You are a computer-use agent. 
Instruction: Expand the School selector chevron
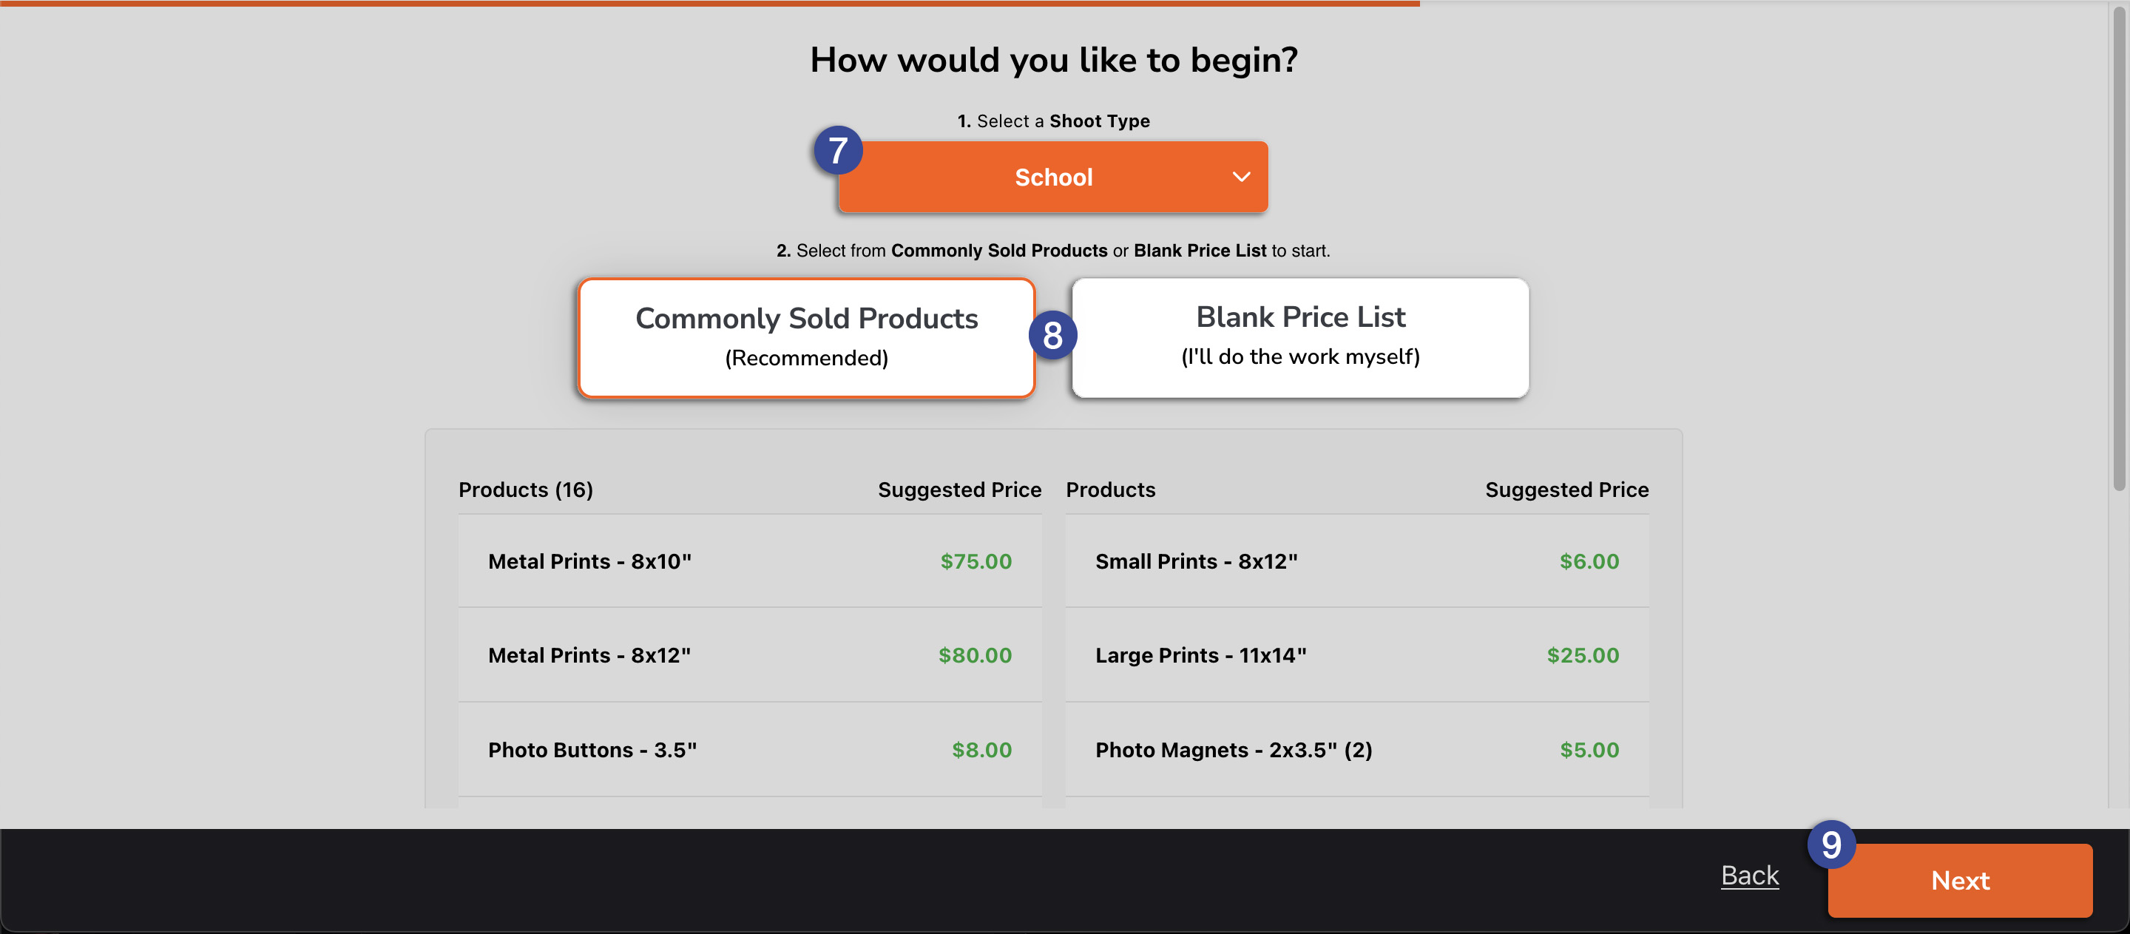pos(1240,177)
